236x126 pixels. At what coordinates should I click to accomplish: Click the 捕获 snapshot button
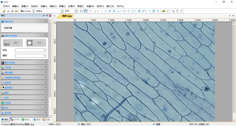[x=13, y=43]
